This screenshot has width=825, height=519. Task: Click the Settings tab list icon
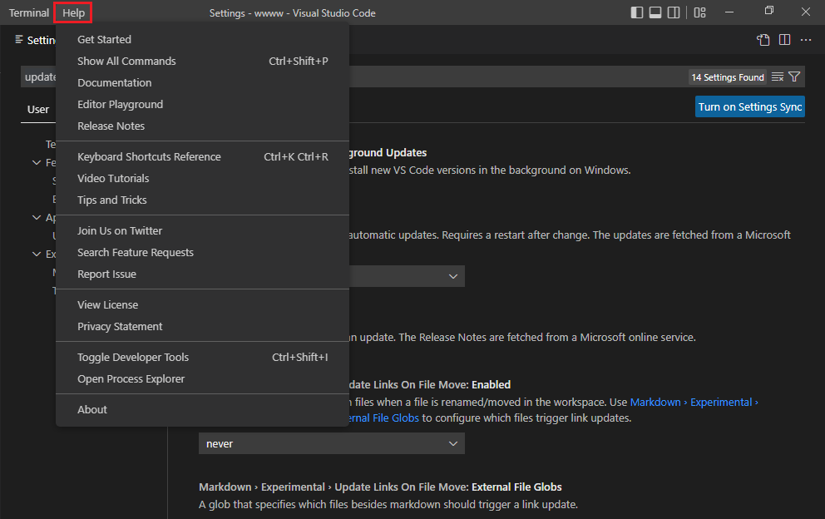[x=19, y=39]
